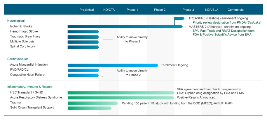Select the Hemorrhagic Stroke row label
The width and height of the screenshot is (267, 120).
24,31
